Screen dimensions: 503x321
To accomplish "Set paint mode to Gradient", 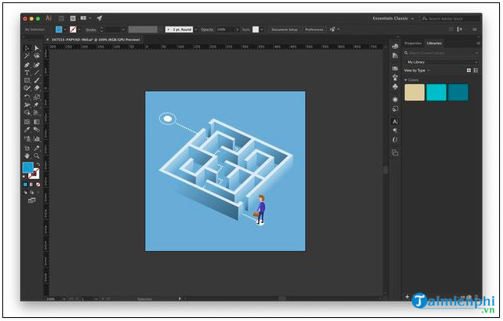I will click(31, 184).
